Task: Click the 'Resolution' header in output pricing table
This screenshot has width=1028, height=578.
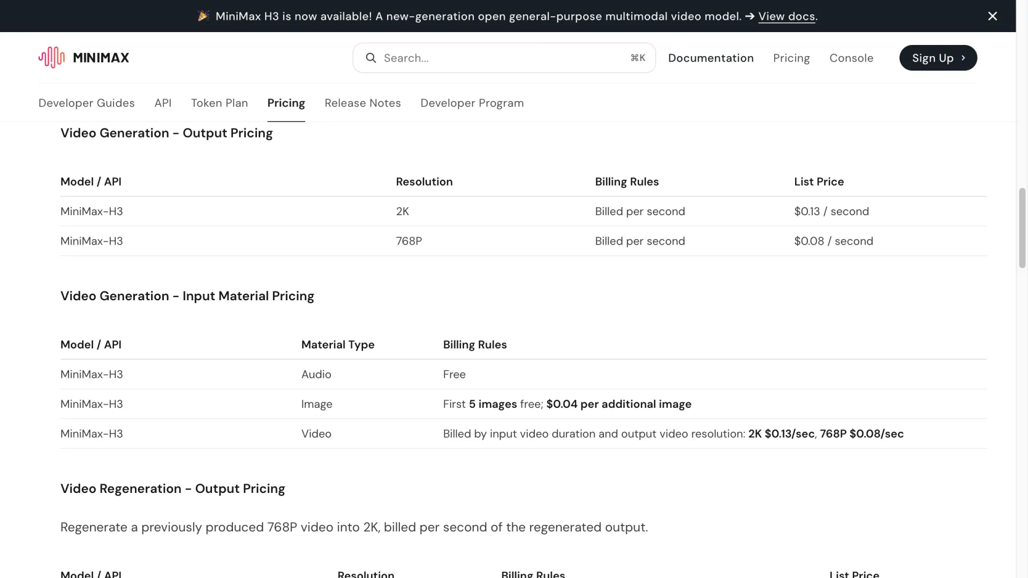Action: pos(424,181)
